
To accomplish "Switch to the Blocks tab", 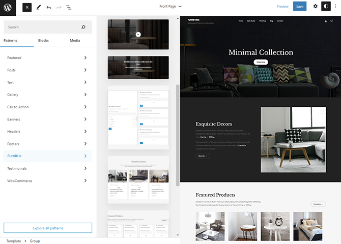I will (x=43, y=40).
